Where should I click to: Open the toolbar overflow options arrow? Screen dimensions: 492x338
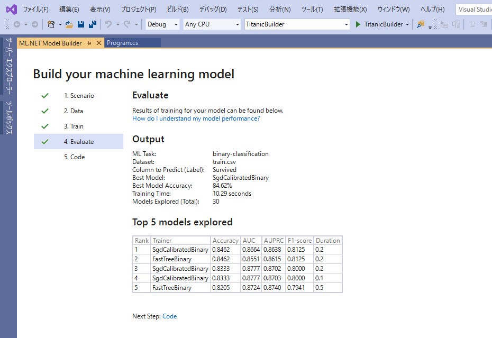pos(430,26)
